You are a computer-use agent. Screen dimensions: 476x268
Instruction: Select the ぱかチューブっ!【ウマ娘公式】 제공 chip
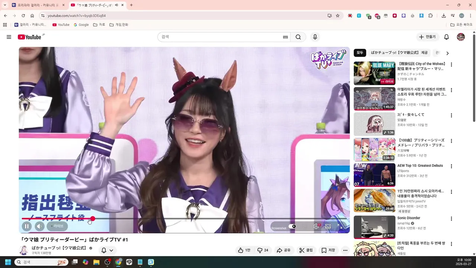399,53
